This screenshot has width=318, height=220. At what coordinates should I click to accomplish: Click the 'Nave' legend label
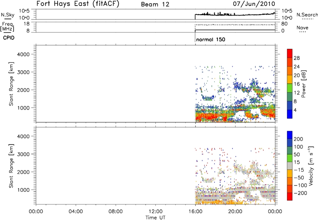(302, 27)
